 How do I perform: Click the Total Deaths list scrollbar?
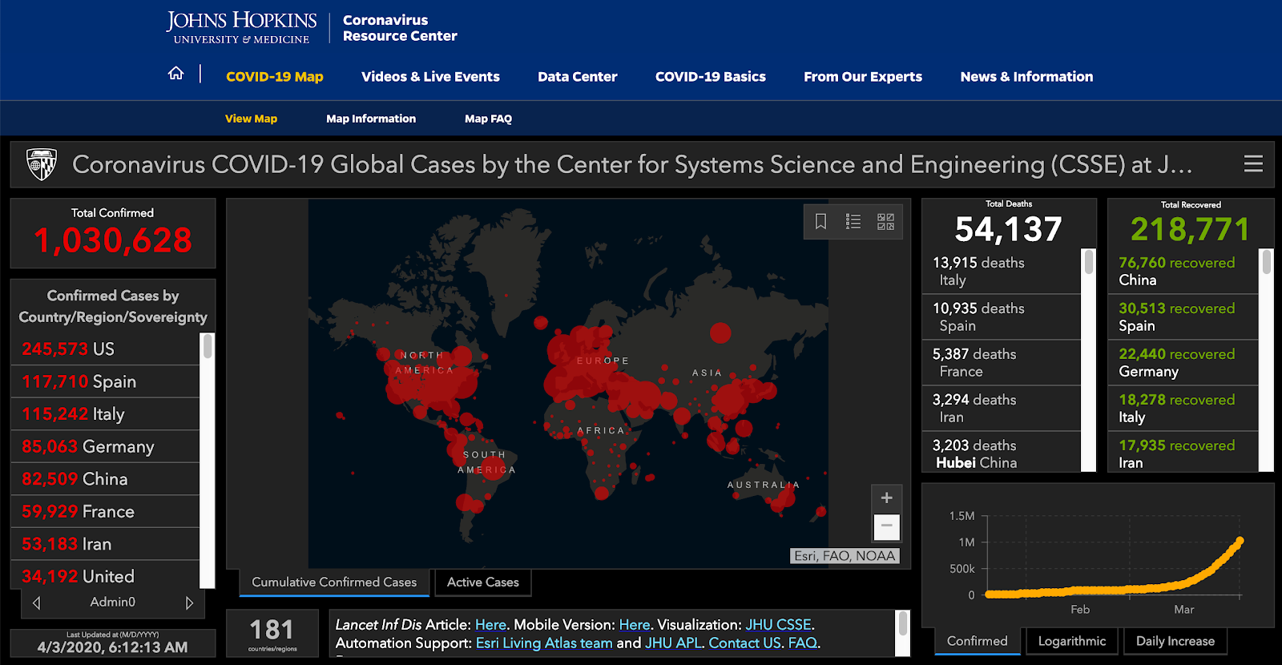pos(1089,361)
